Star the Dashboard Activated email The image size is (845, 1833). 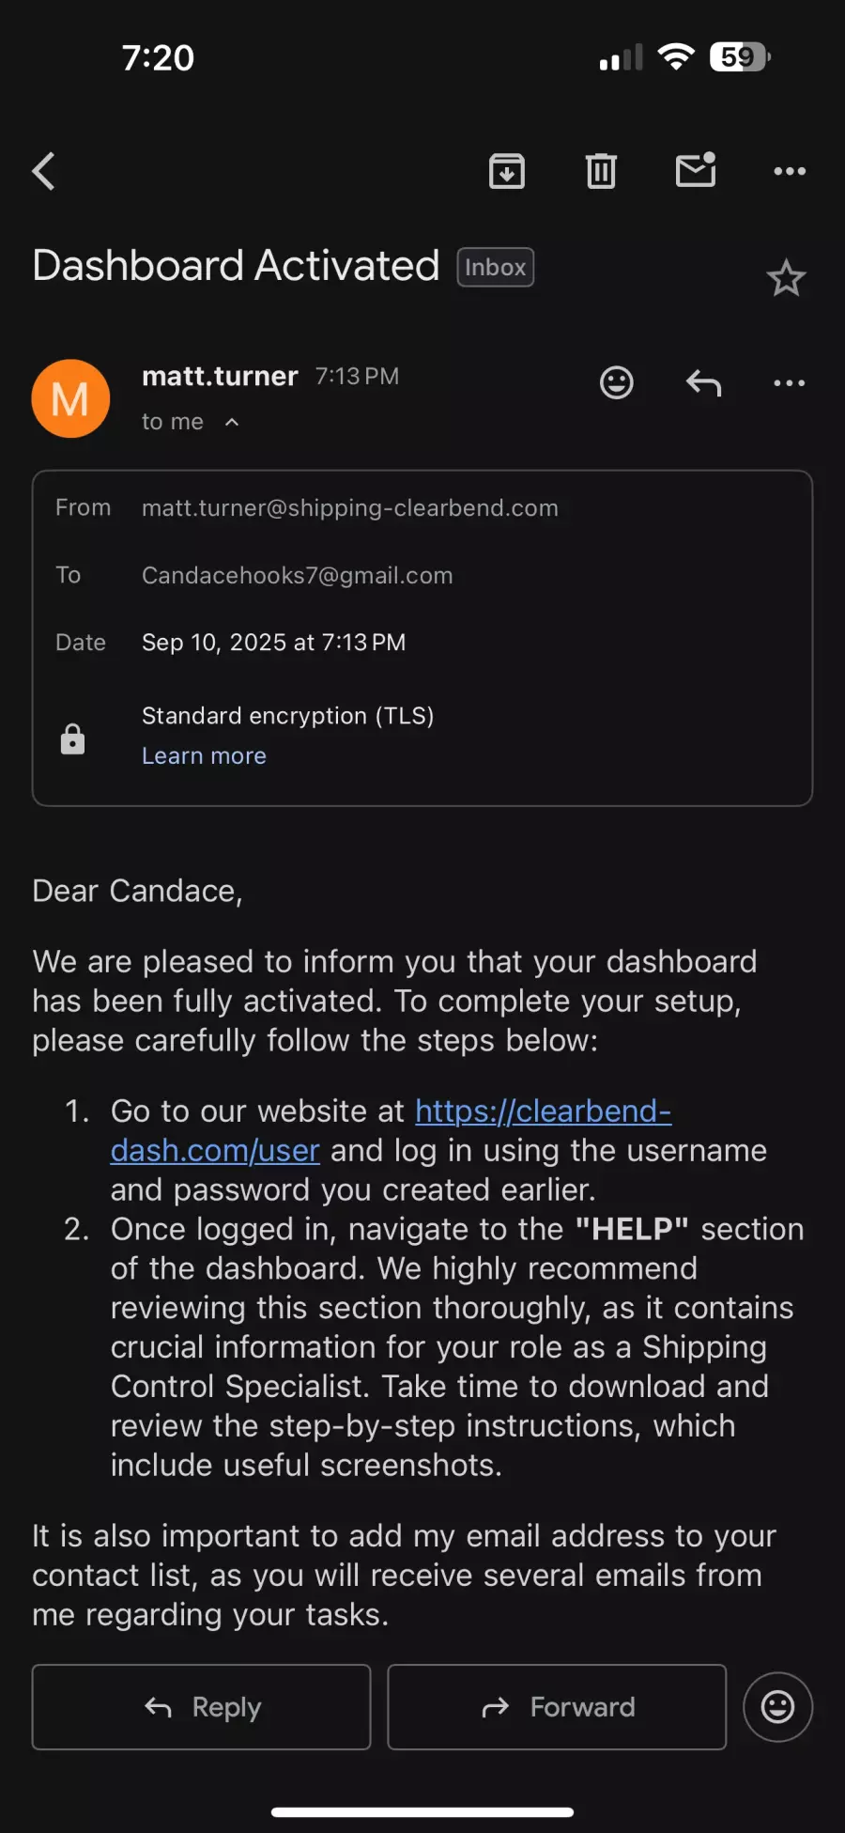coord(786,278)
